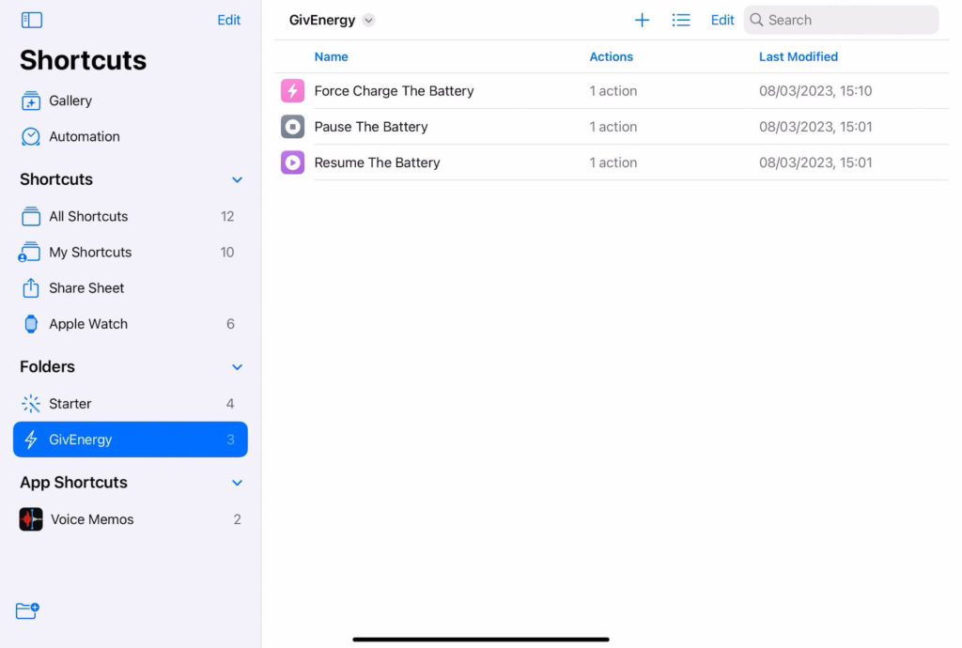This screenshot has width=962, height=648.
Task: Create new shortcut with plus icon
Action: click(642, 21)
